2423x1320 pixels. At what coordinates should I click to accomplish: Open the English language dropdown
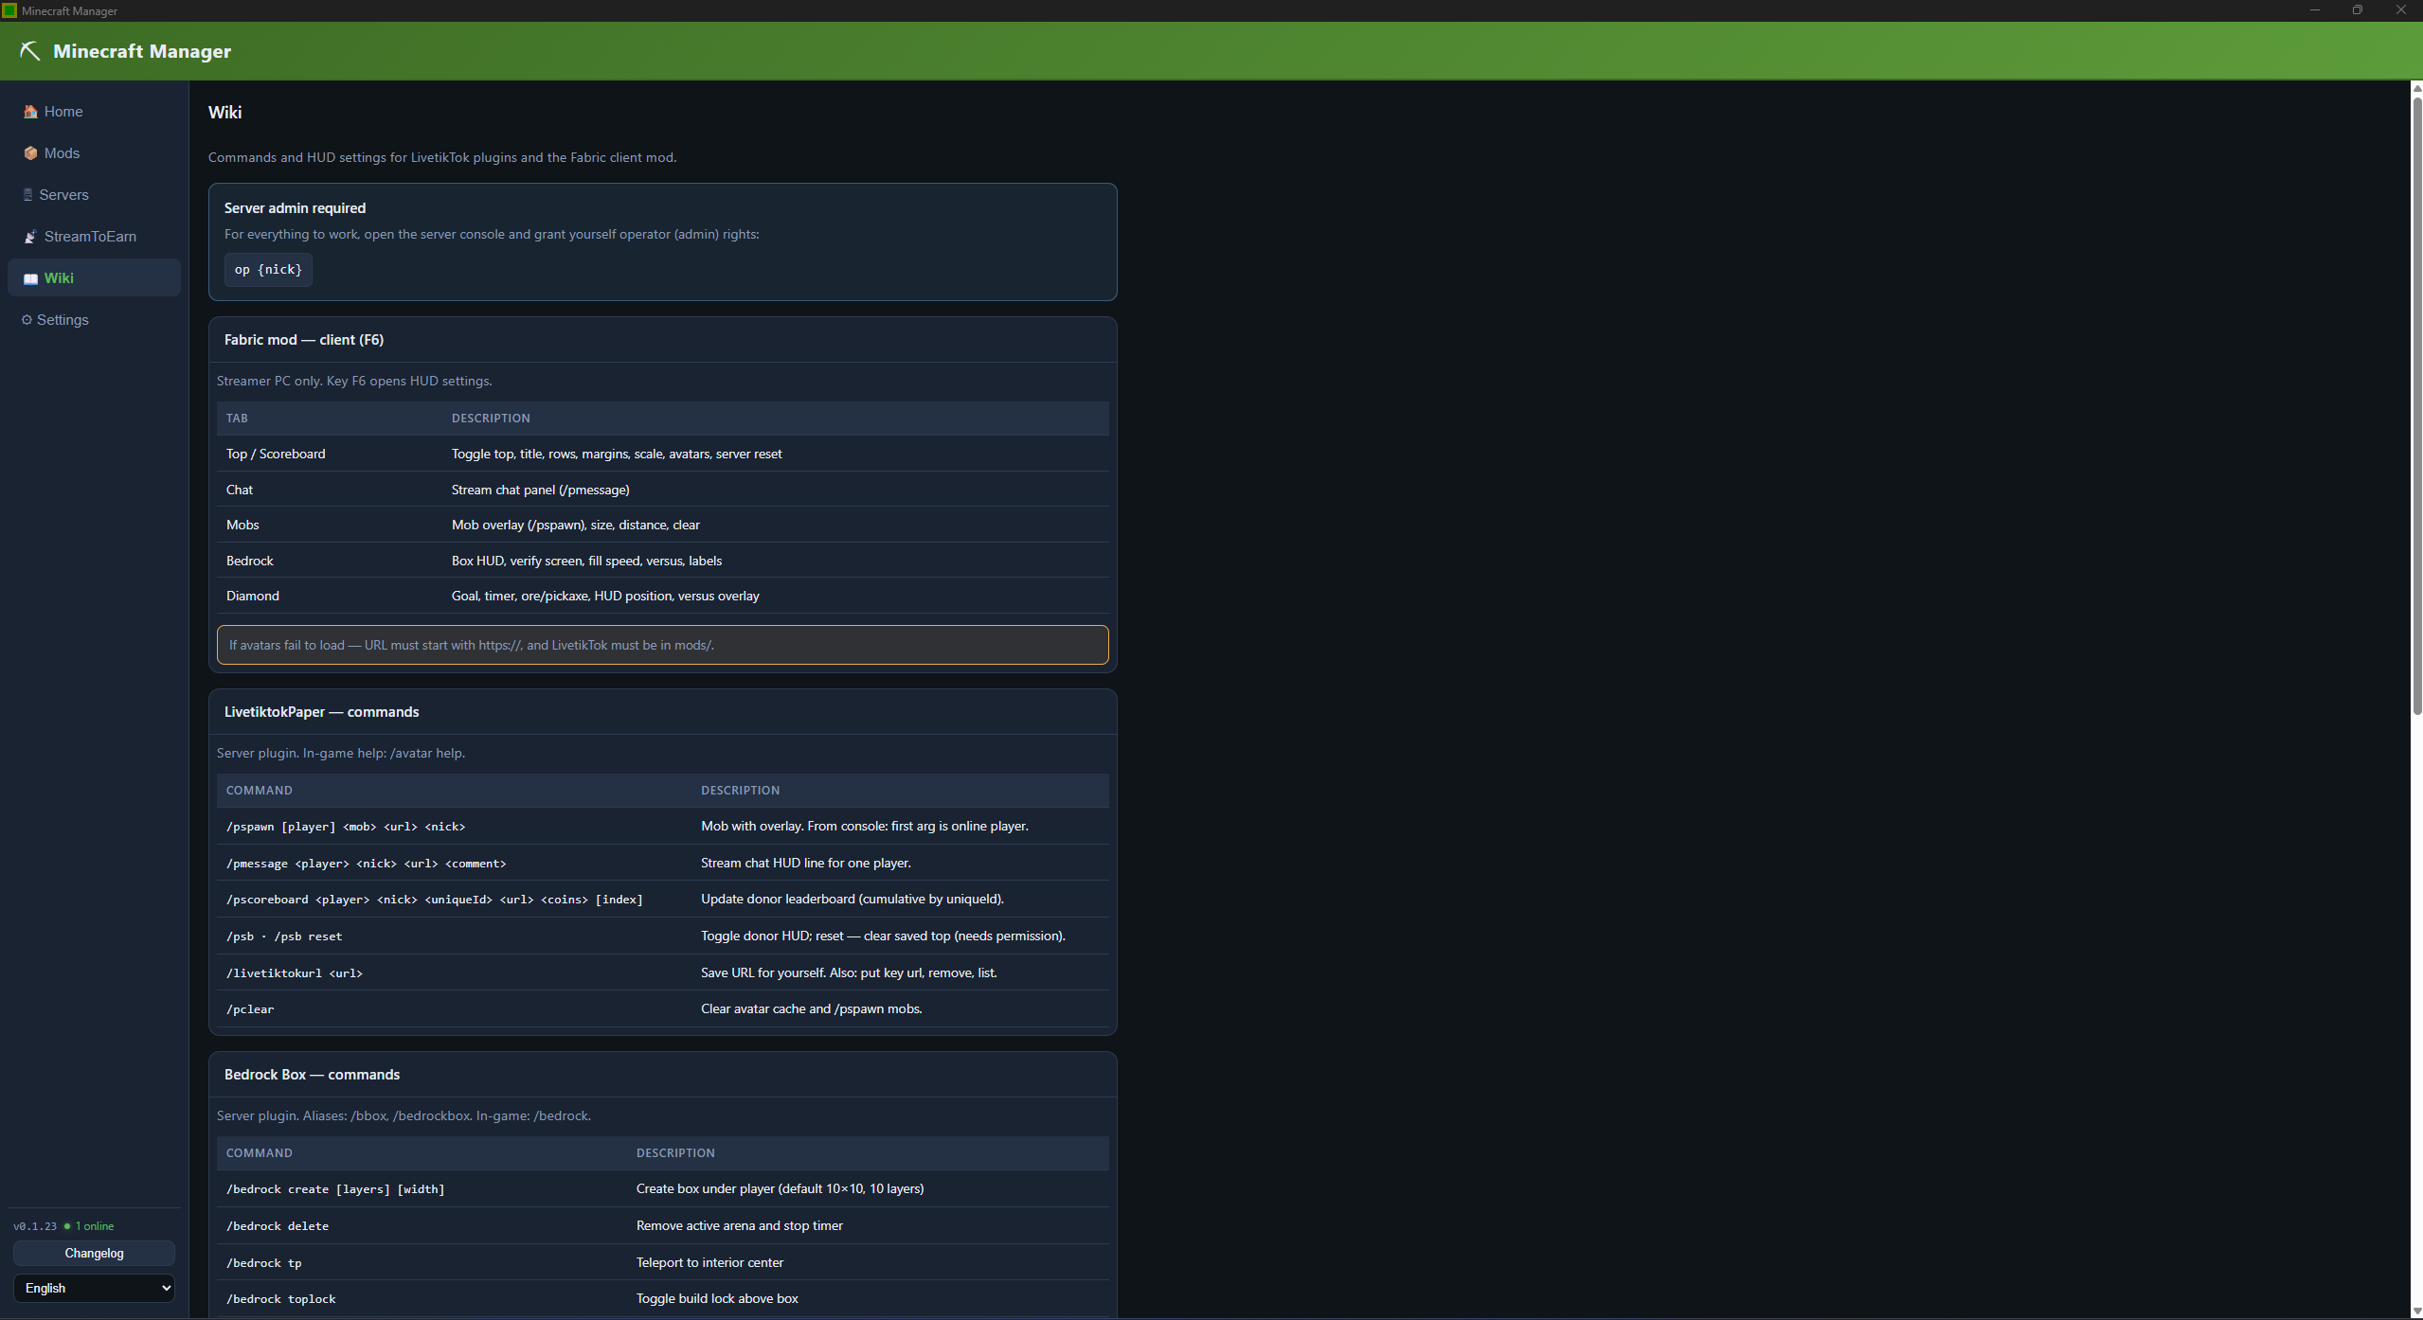pos(94,1289)
